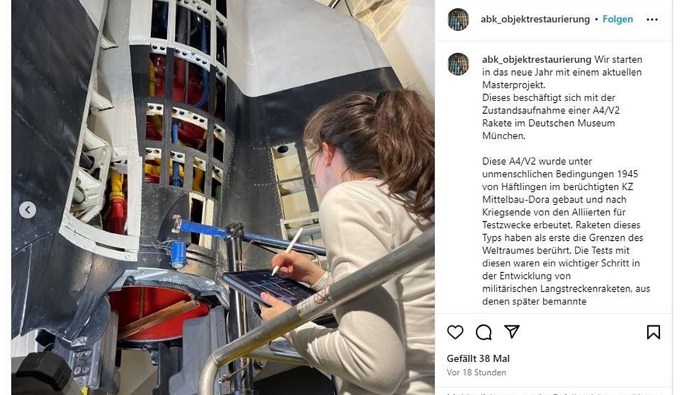Click the rocket photo of the post

(223, 197)
